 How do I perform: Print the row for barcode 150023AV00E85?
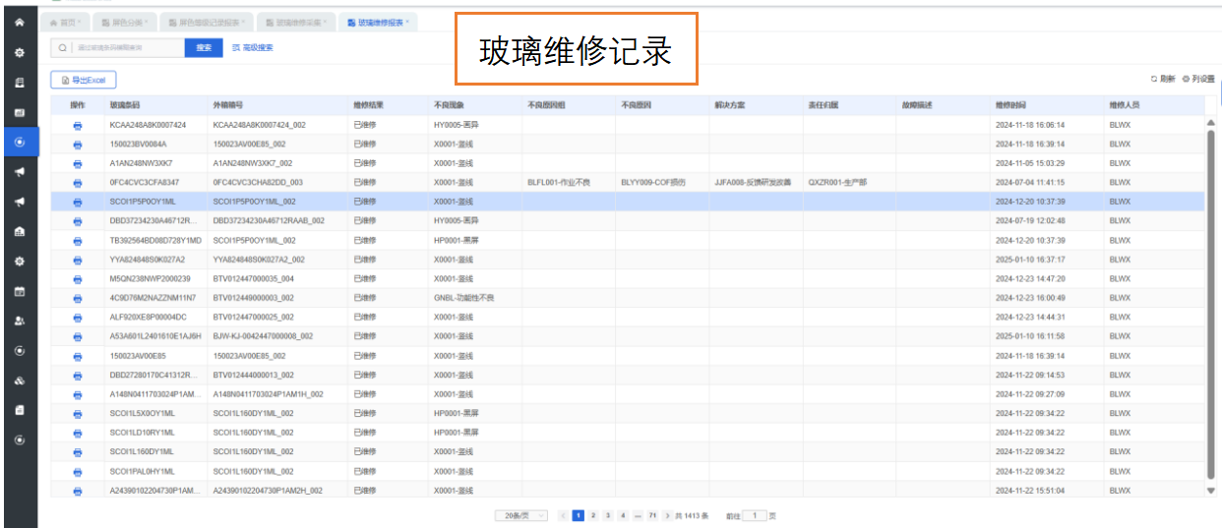(x=78, y=356)
